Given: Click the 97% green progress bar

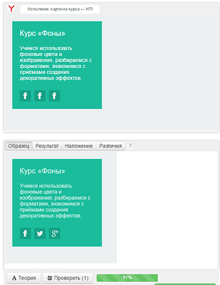Looking at the screenshot, I should pyautogui.click(x=127, y=278).
